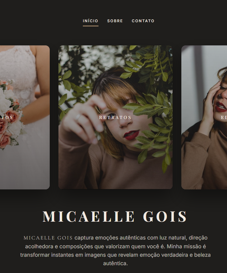Screen dimensions: 227x273
Task: Go to the SOBRE page
Action: (x=115, y=21)
